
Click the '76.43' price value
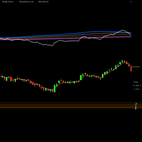pyautogui.click(x=135, y=82)
